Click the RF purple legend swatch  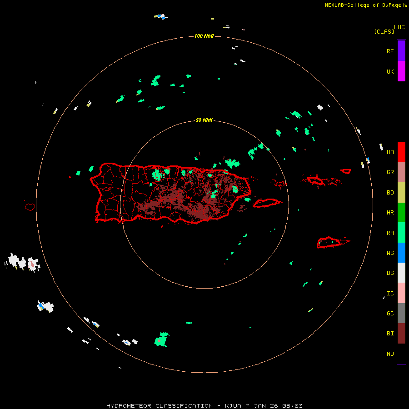click(x=401, y=51)
